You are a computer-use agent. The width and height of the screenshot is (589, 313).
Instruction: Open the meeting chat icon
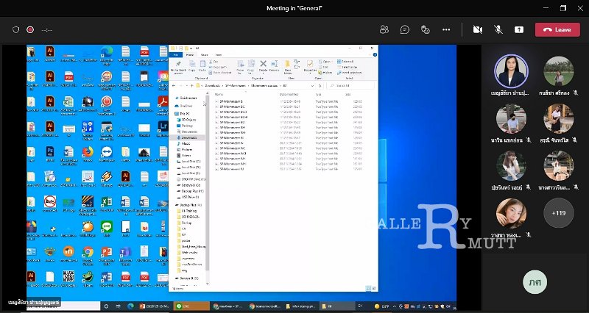[x=404, y=29]
